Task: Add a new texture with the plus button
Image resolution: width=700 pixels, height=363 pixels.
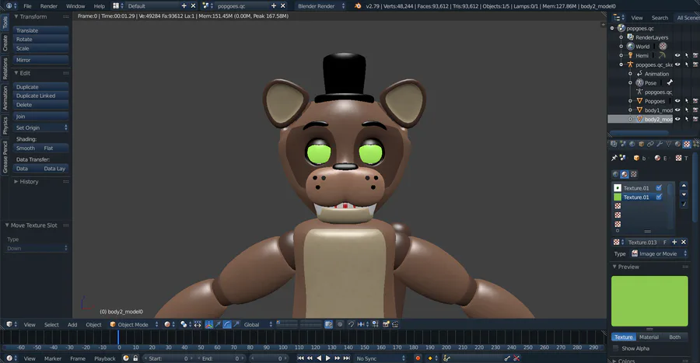Action: pos(674,243)
